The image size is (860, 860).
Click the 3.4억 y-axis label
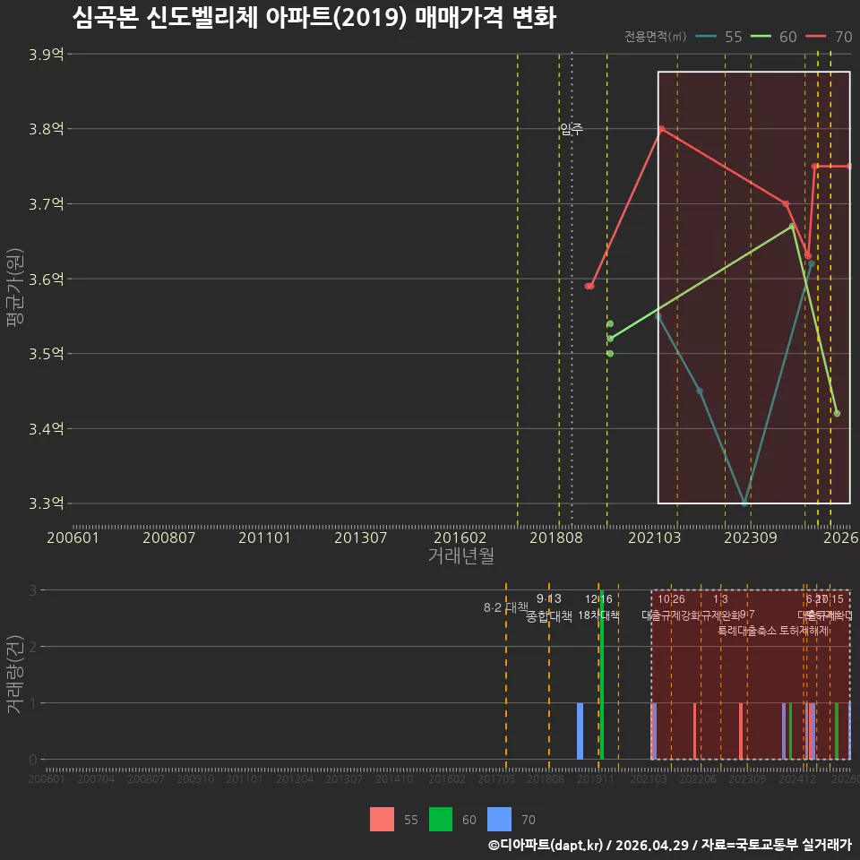(46, 429)
